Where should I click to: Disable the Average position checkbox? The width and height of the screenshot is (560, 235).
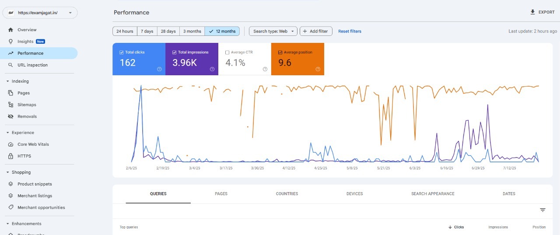(x=280, y=53)
